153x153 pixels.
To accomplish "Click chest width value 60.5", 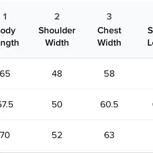I will pos(109,104).
